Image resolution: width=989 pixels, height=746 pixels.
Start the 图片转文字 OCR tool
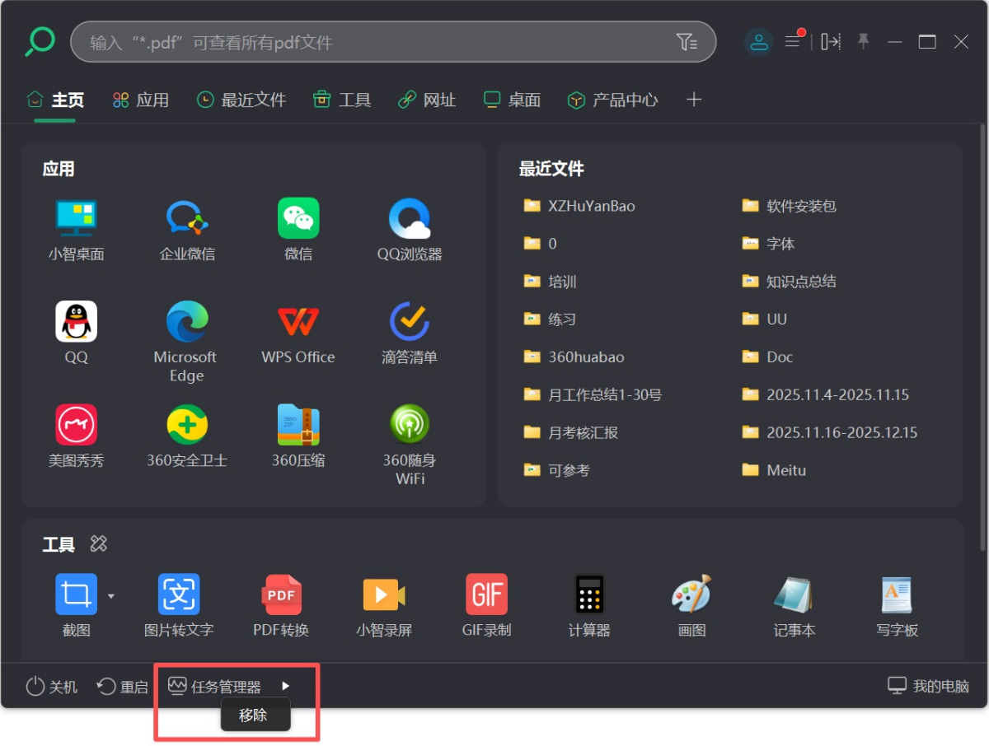point(179,594)
